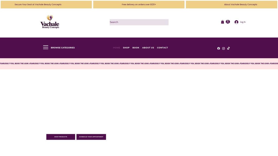Click the Vachale Beauty Concepts logo
Viewport: 278px width, 156px height.
[x=50, y=22]
